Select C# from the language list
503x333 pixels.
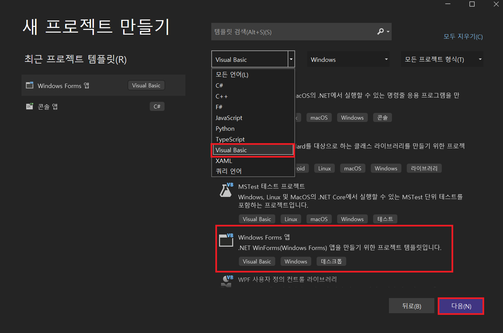point(253,85)
